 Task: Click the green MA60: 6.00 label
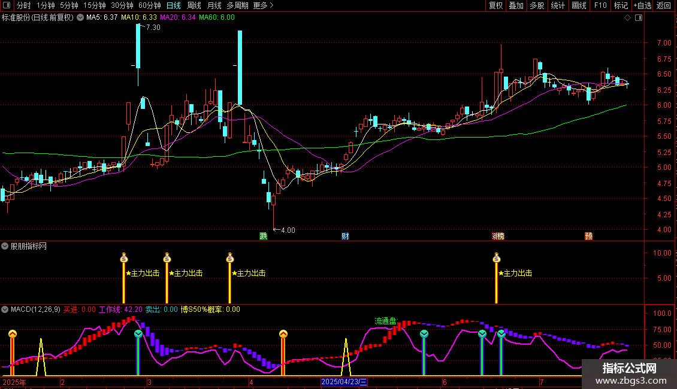217,17
